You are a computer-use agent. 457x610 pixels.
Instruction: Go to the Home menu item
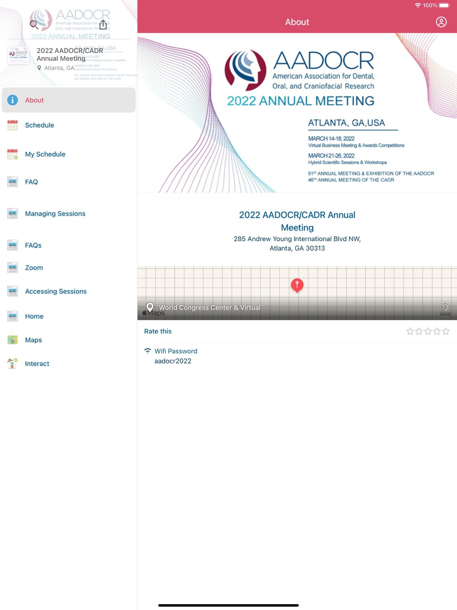pyautogui.click(x=69, y=316)
